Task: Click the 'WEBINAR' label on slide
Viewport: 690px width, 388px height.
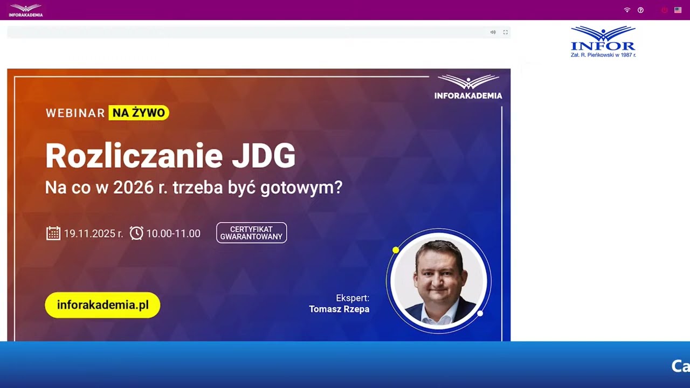Action: click(75, 113)
